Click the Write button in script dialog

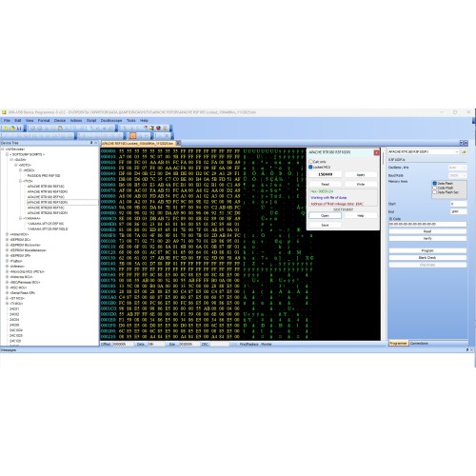pyautogui.click(x=361, y=184)
